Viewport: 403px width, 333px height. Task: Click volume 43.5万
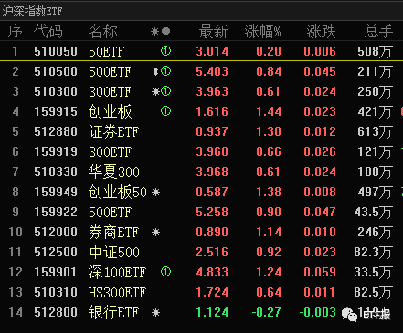click(x=373, y=213)
